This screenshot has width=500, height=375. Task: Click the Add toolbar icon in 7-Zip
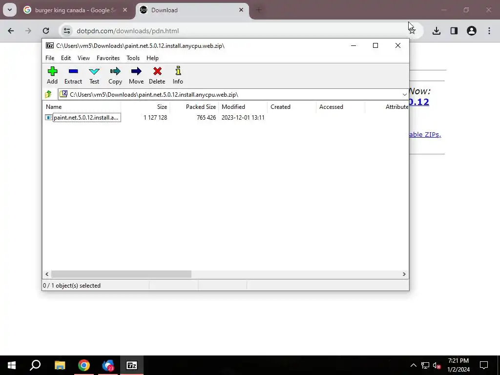pyautogui.click(x=52, y=75)
